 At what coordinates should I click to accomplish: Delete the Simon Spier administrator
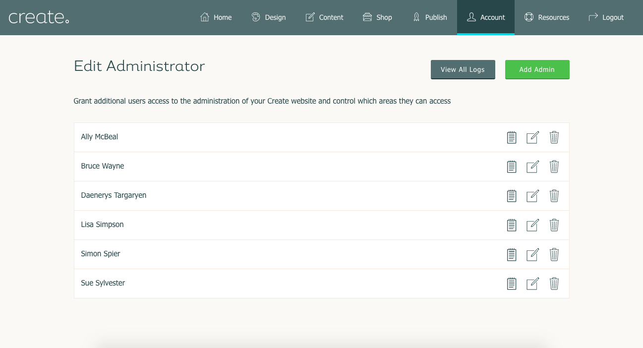pyautogui.click(x=554, y=254)
